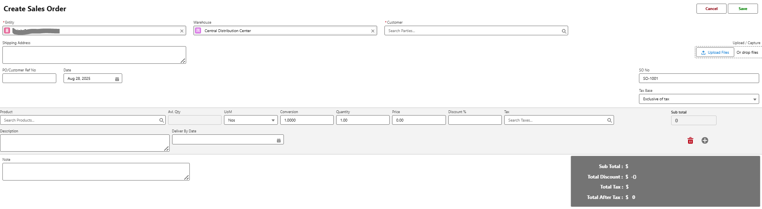Image resolution: width=762 pixels, height=209 pixels.
Task: Click the tax search magnifier icon
Action: (x=609, y=120)
